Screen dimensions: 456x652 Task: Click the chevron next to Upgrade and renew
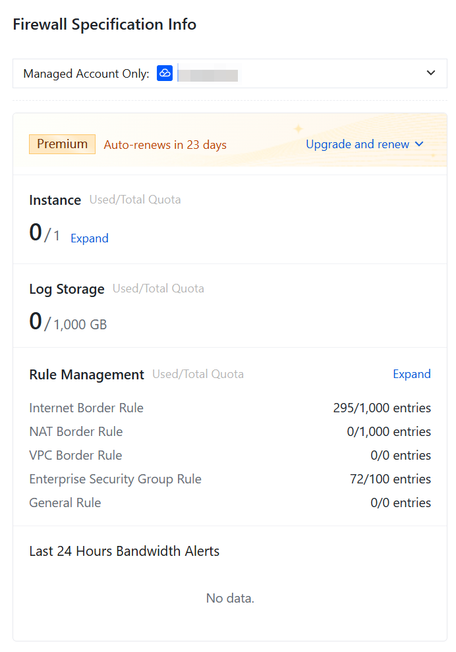tap(419, 144)
